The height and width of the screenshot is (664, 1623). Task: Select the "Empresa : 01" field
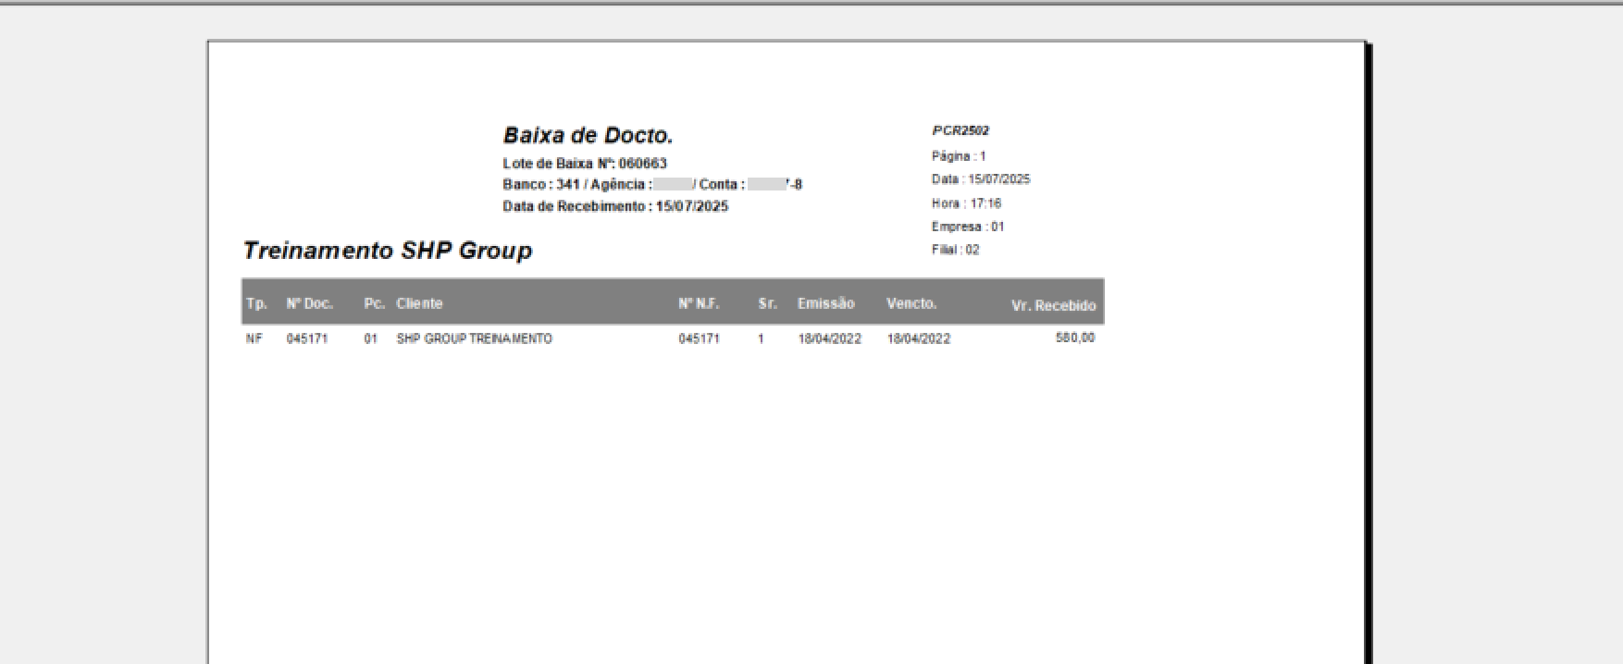[x=968, y=227]
